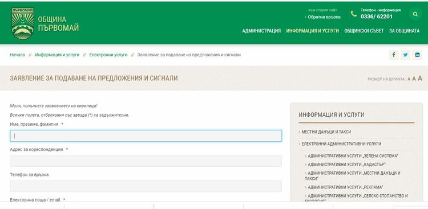Go to Обратна връзка link

(324, 17)
